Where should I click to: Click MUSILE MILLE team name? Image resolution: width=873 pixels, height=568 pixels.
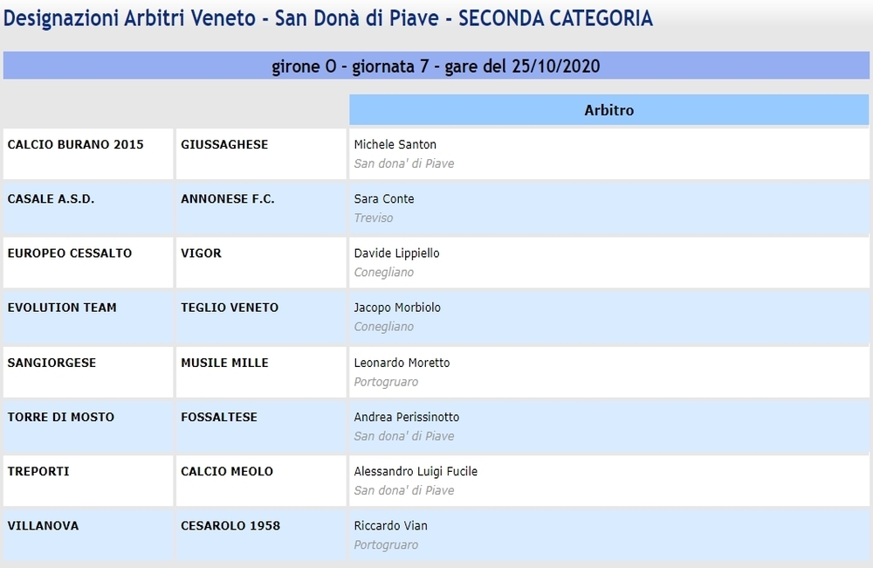point(224,363)
